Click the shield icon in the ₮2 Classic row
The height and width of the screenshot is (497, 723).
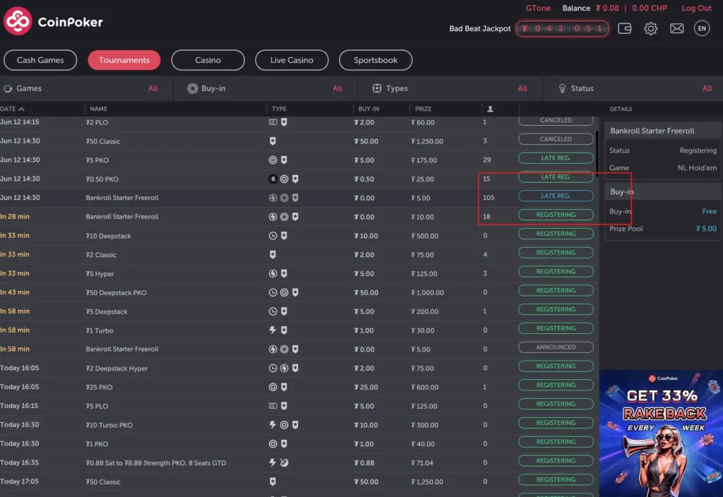click(273, 254)
